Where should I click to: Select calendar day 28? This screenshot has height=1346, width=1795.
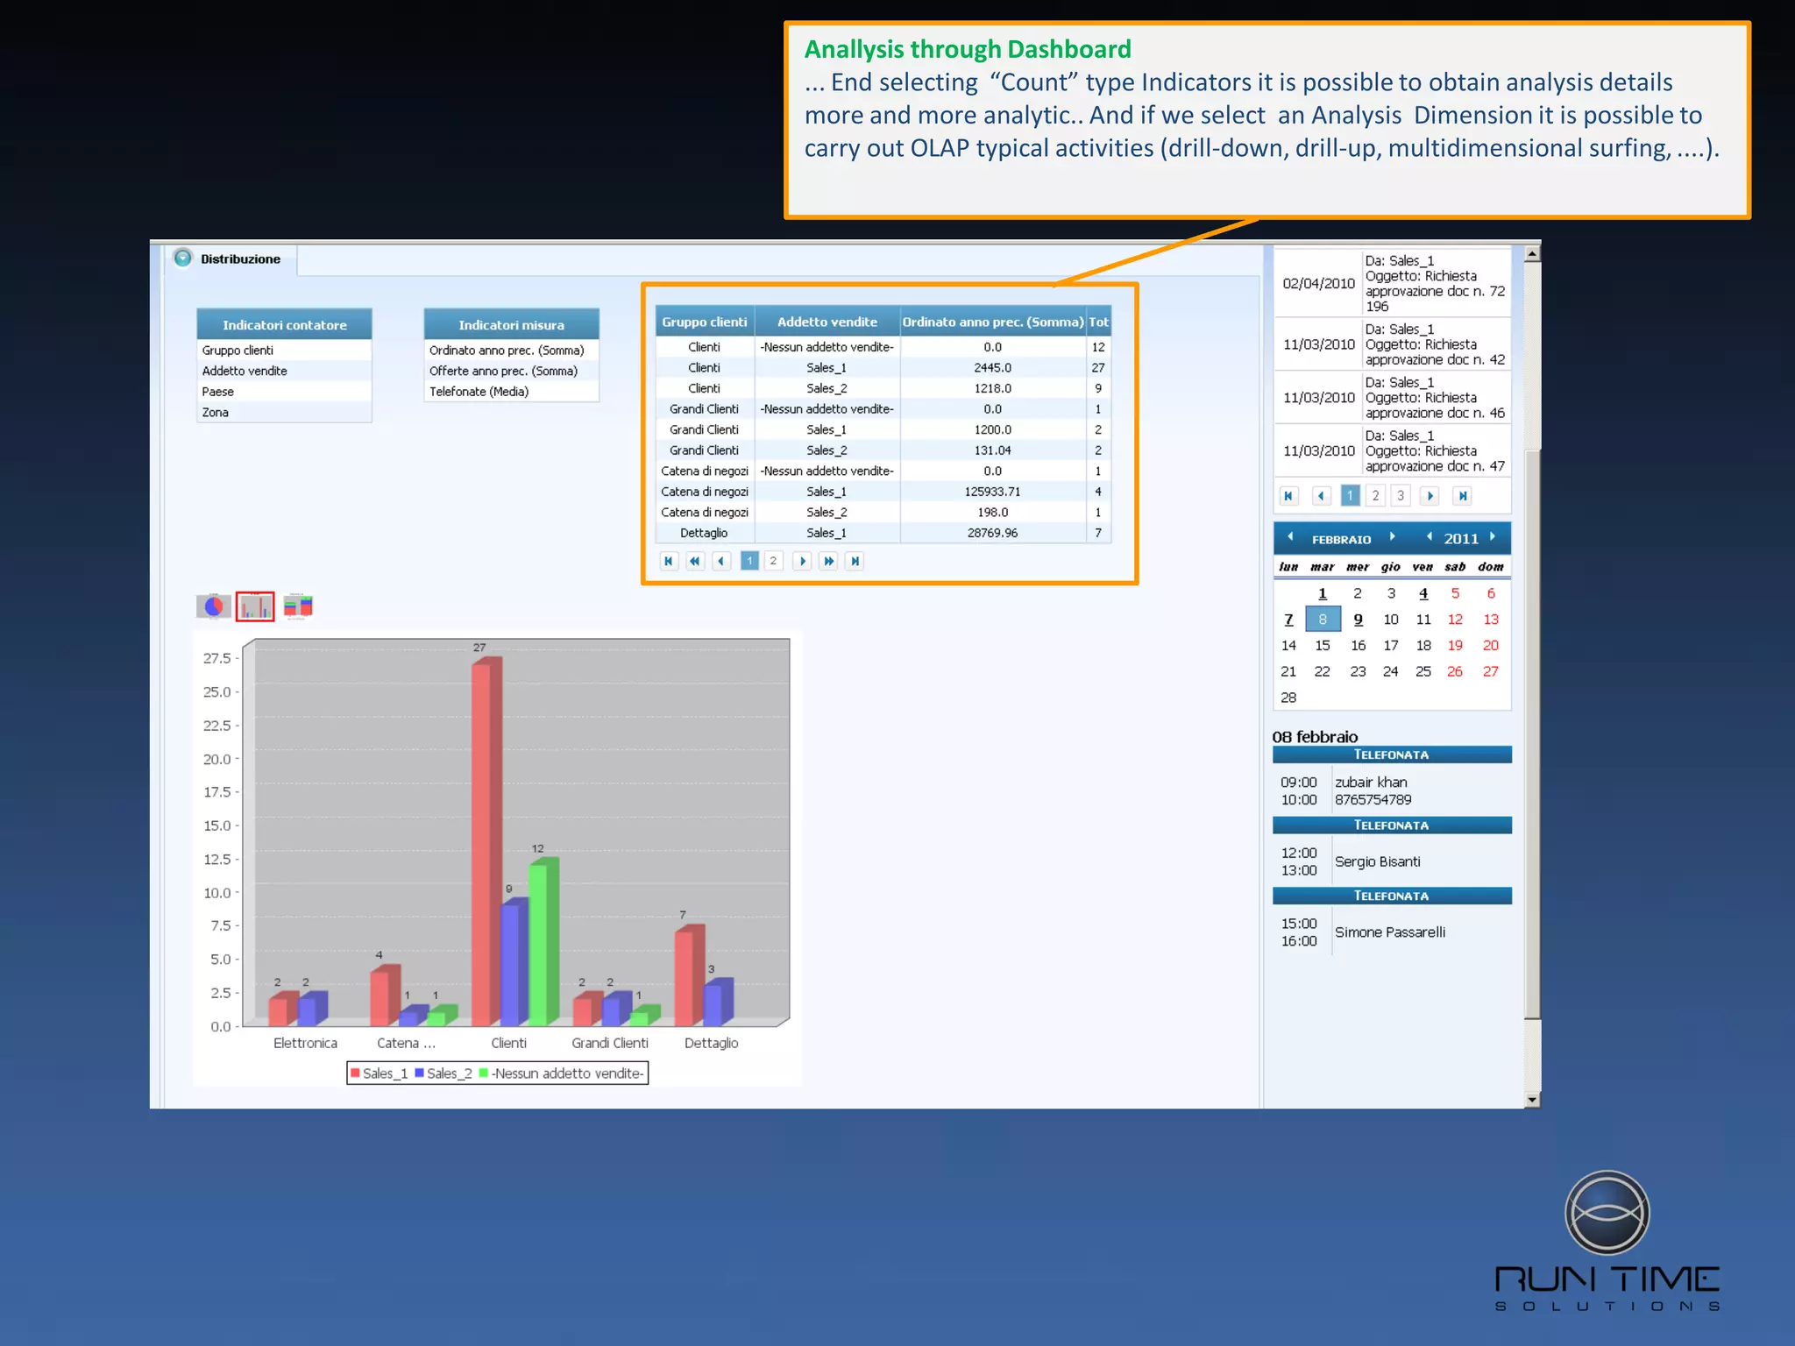(1288, 698)
